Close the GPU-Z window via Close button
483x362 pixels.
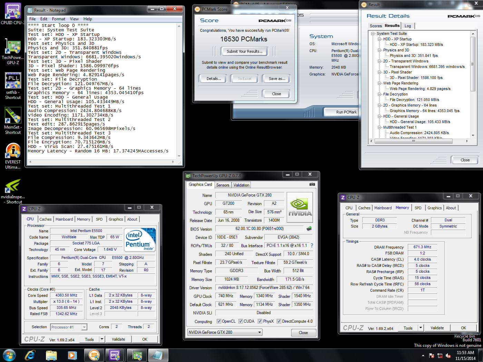(x=303, y=333)
